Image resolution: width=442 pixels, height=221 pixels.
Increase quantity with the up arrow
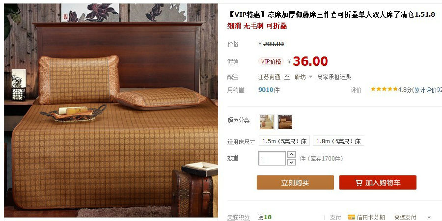[291, 155]
